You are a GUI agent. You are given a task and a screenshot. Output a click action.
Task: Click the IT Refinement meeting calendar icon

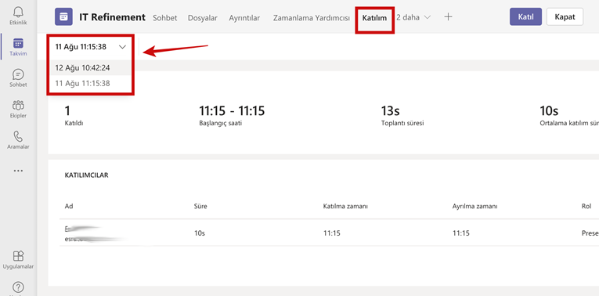(63, 16)
